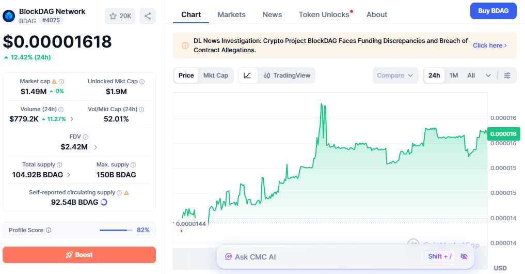This screenshot has height=274, width=525.
Task: Click the $2.42M FDV value
Action: [x=74, y=147]
